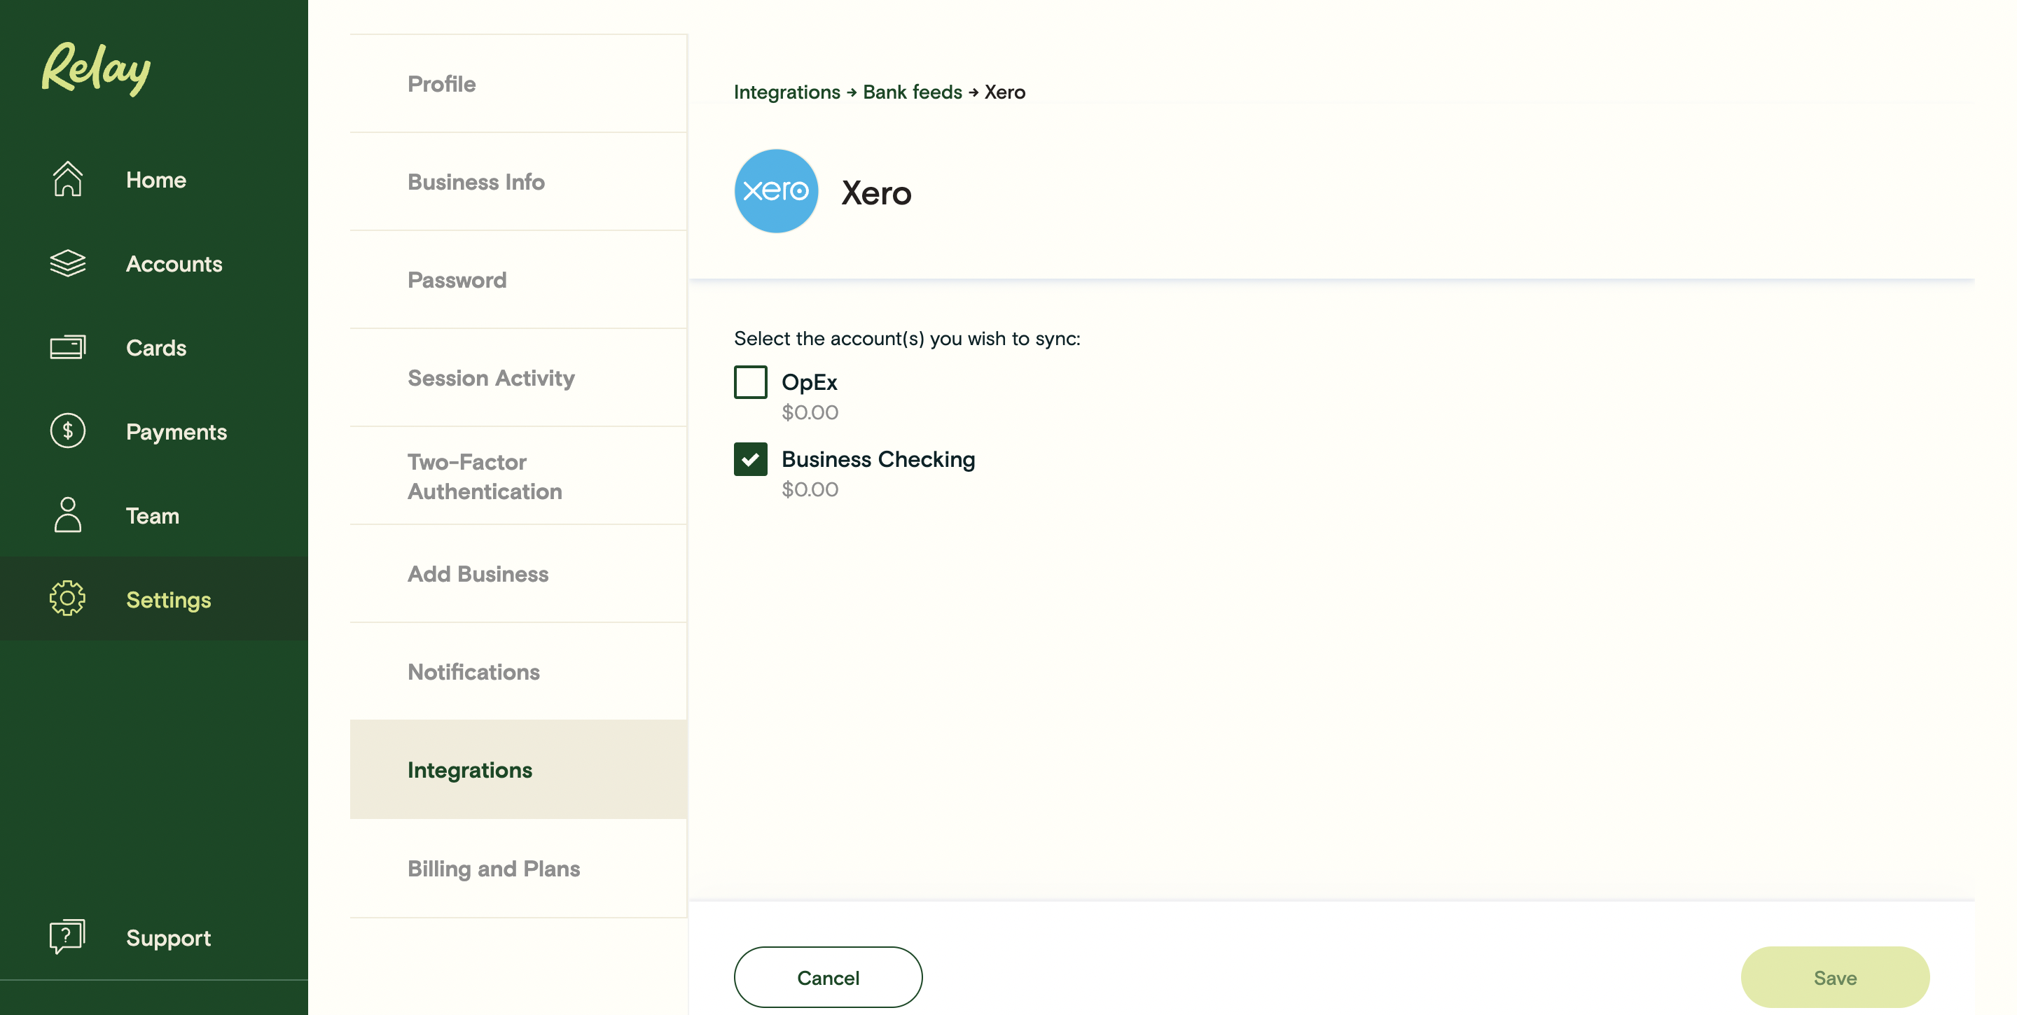The image size is (2017, 1015).
Task: Open the Business Info settings tab
Action: click(x=518, y=181)
